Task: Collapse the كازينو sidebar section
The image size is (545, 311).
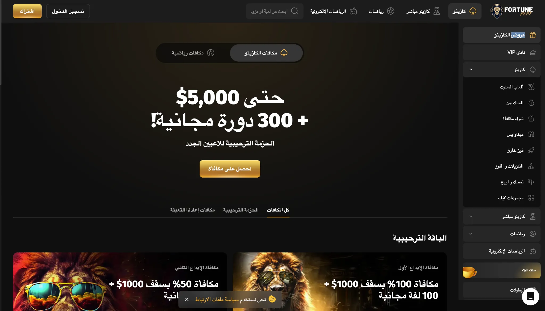Action: click(471, 70)
